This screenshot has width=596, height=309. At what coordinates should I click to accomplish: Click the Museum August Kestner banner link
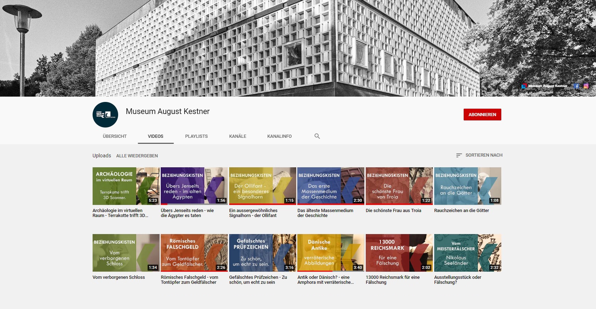pos(545,86)
